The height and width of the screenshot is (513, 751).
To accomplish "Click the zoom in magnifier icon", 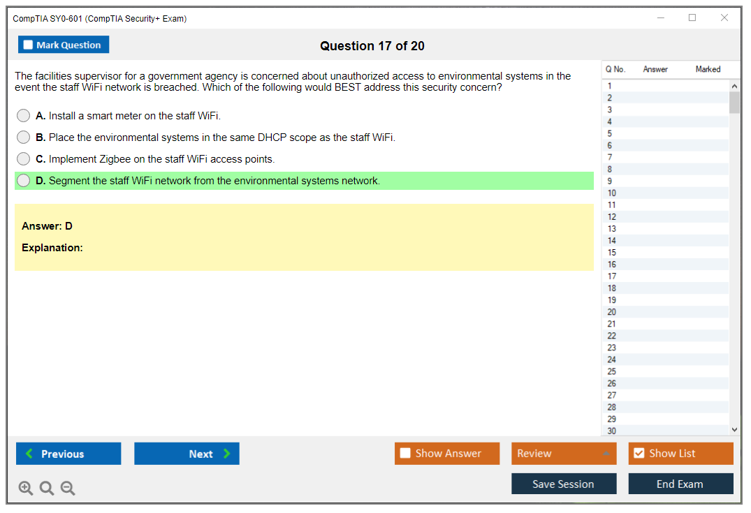I will click(x=26, y=489).
